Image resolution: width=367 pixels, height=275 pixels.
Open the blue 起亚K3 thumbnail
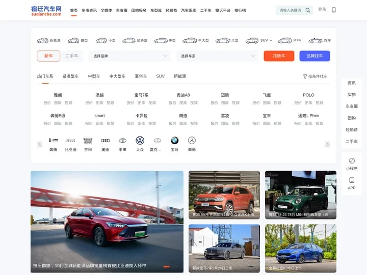coord(301,249)
